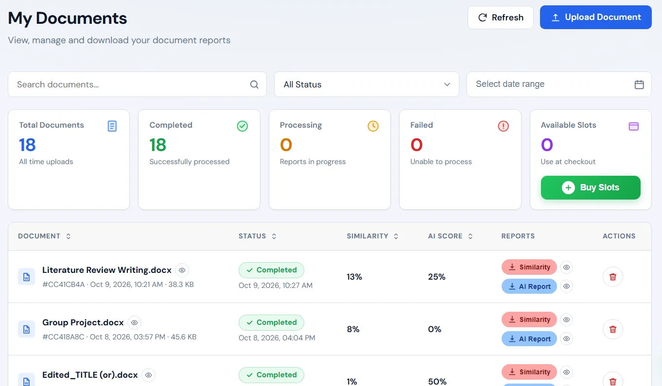Download Similarity report for Edited_TITLE (or).docx
Screen dimensions: 662x386
click(x=529, y=372)
